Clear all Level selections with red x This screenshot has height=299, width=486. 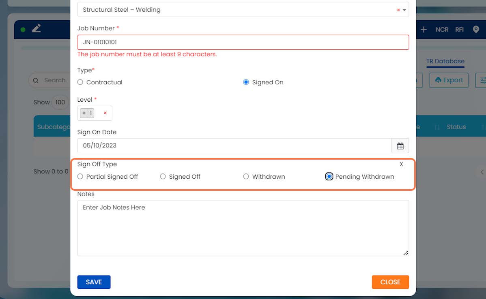pos(105,113)
